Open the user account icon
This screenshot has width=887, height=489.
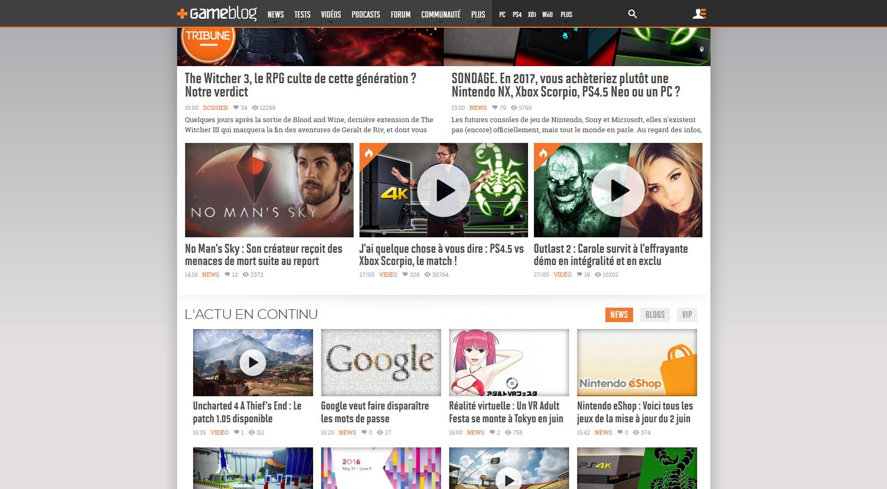click(x=699, y=14)
